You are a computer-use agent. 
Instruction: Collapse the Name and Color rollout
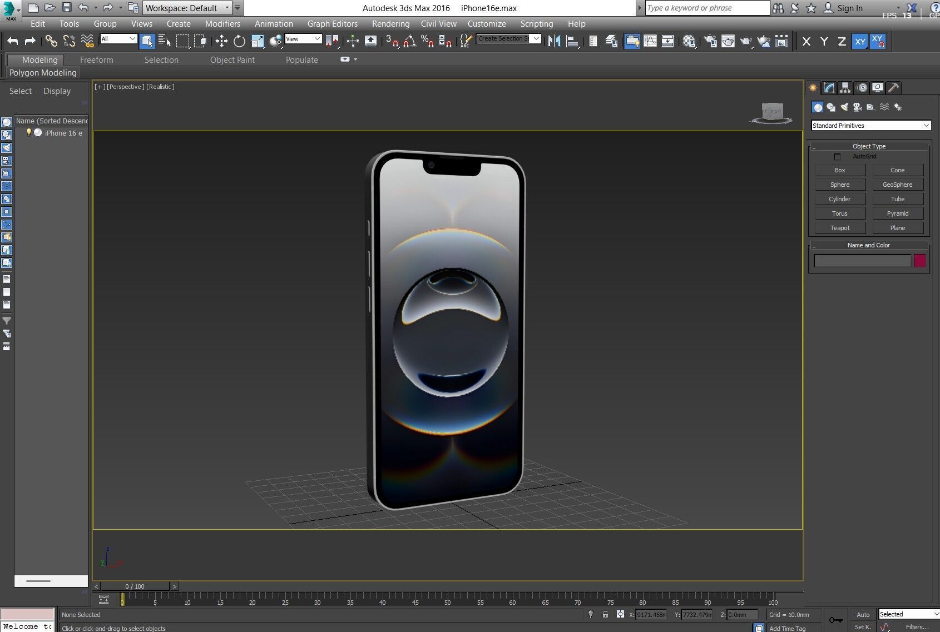click(x=869, y=245)
